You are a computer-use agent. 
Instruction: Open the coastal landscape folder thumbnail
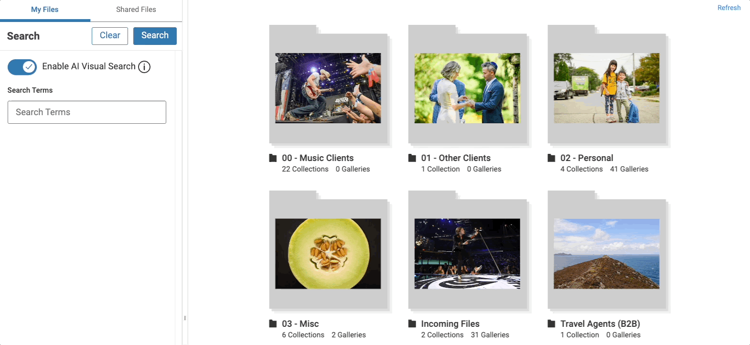(x=607, y=254)
